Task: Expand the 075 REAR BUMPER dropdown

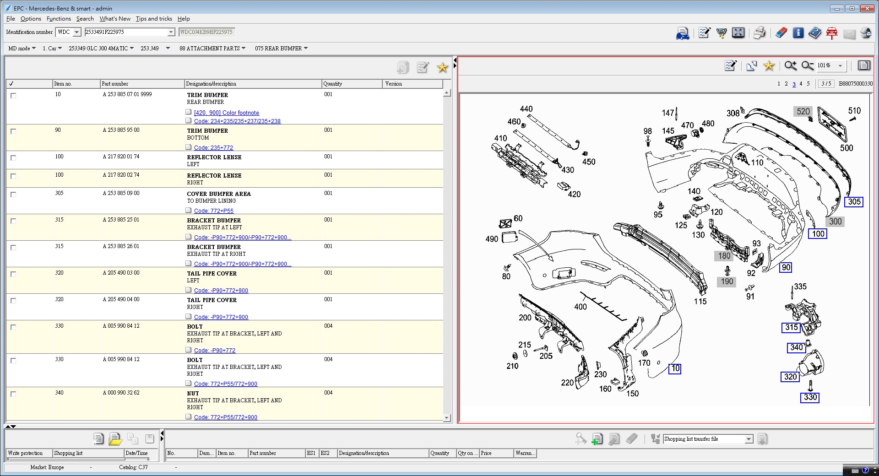Action: [x=305, y=49]
